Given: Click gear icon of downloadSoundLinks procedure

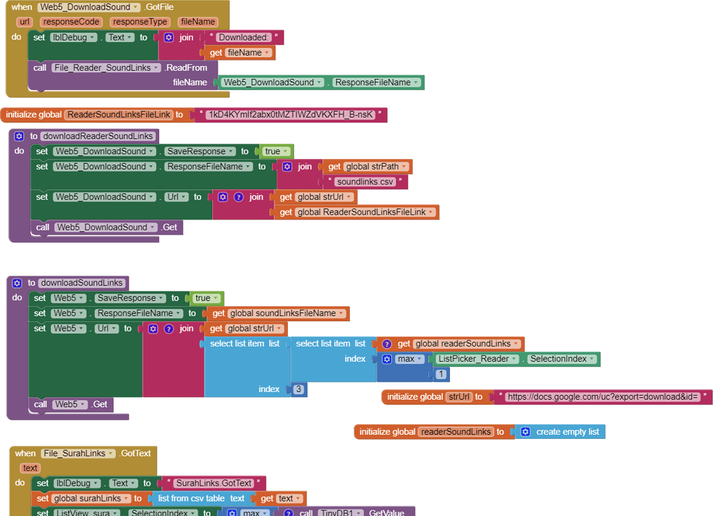Looking at the screenshot, I should click(x=17, y=283).
